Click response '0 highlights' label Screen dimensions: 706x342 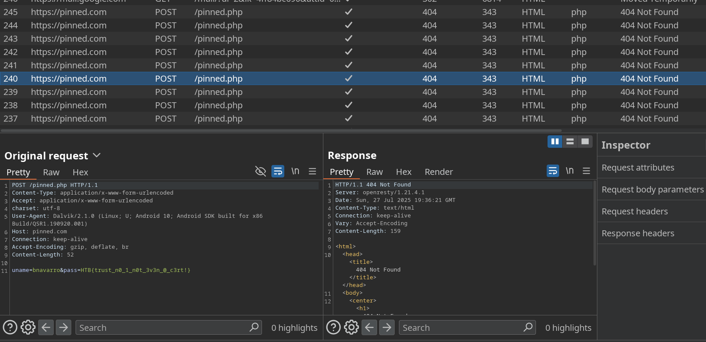tap(568, 328)
